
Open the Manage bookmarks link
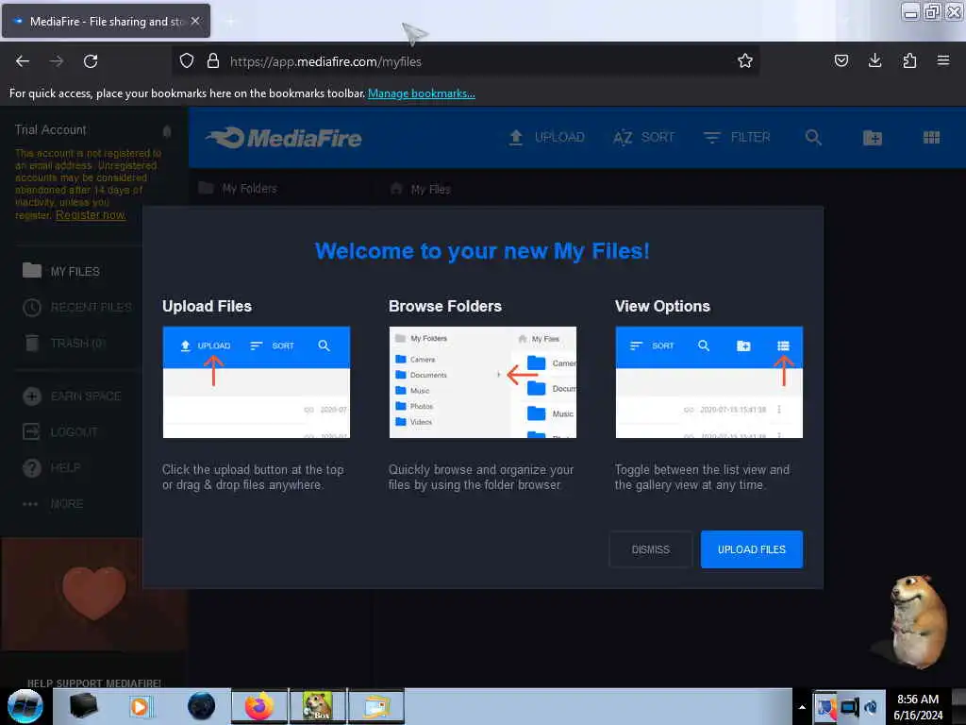422,93
